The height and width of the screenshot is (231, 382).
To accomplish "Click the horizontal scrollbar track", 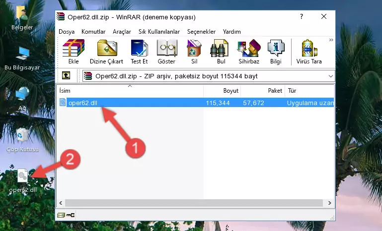I will point(194,203).
